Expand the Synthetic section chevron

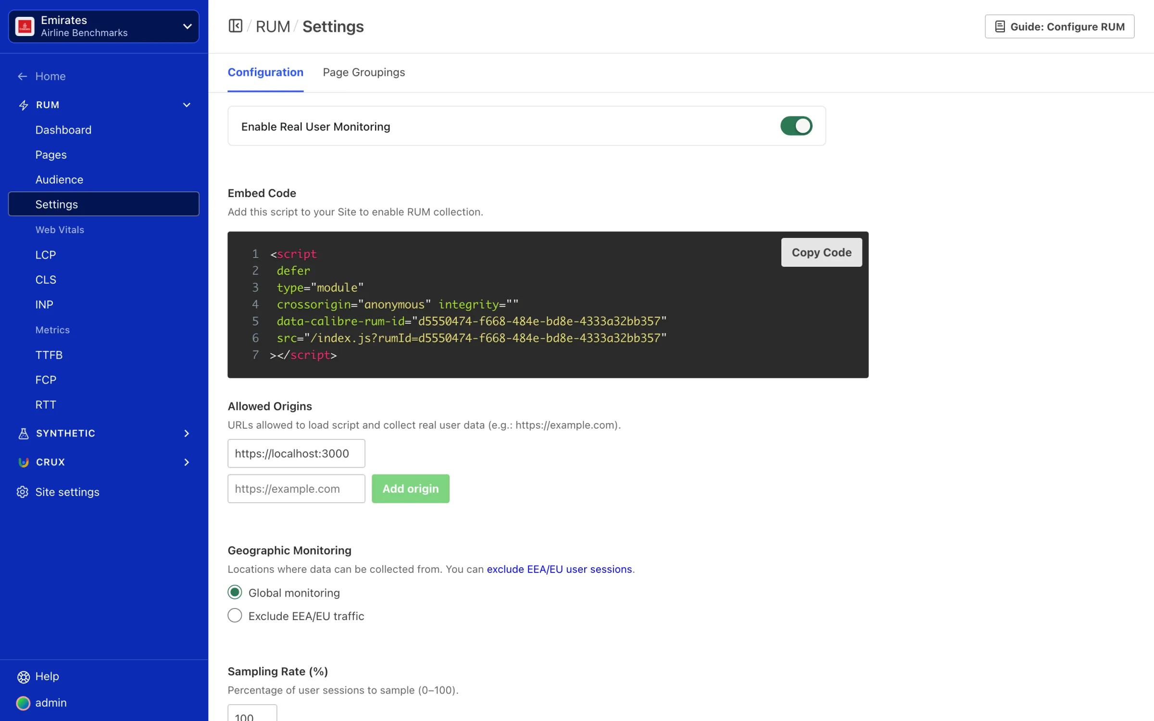pyautogui.click(x=187, y=434)
